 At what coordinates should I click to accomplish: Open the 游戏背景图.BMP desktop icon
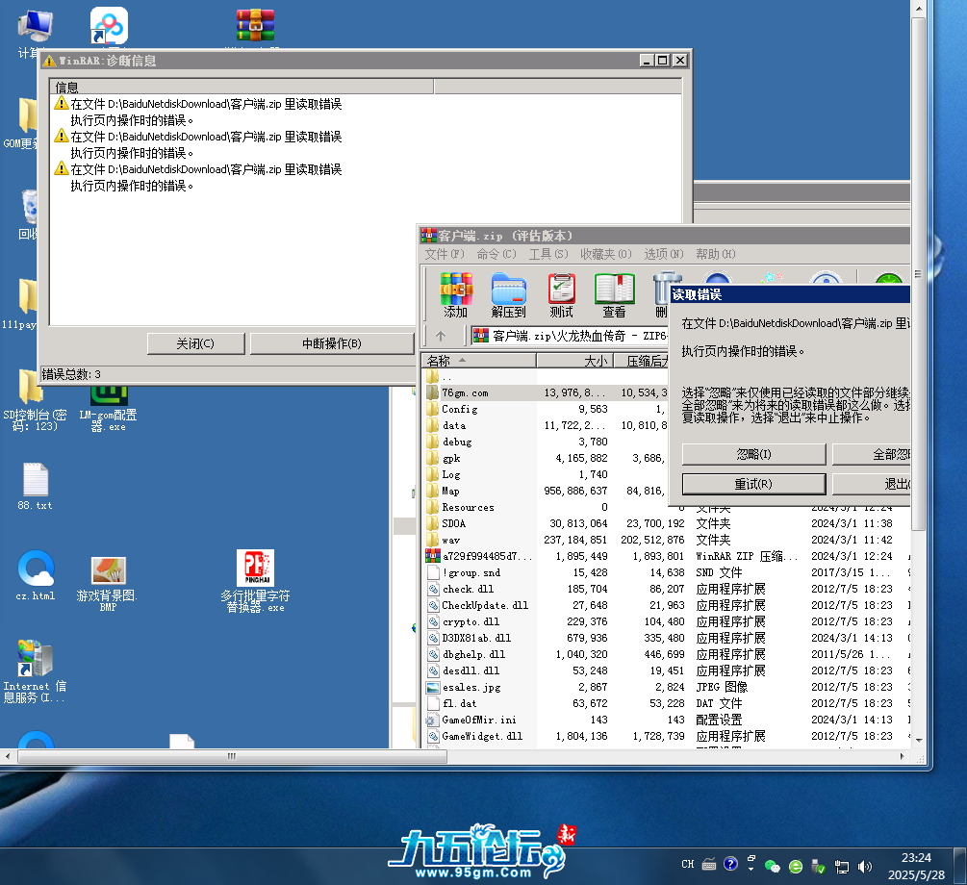pos(108,583)
